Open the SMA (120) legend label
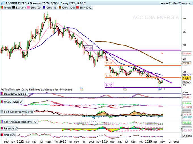Viewport: 193px width, 144px height. tap(68, 8)
